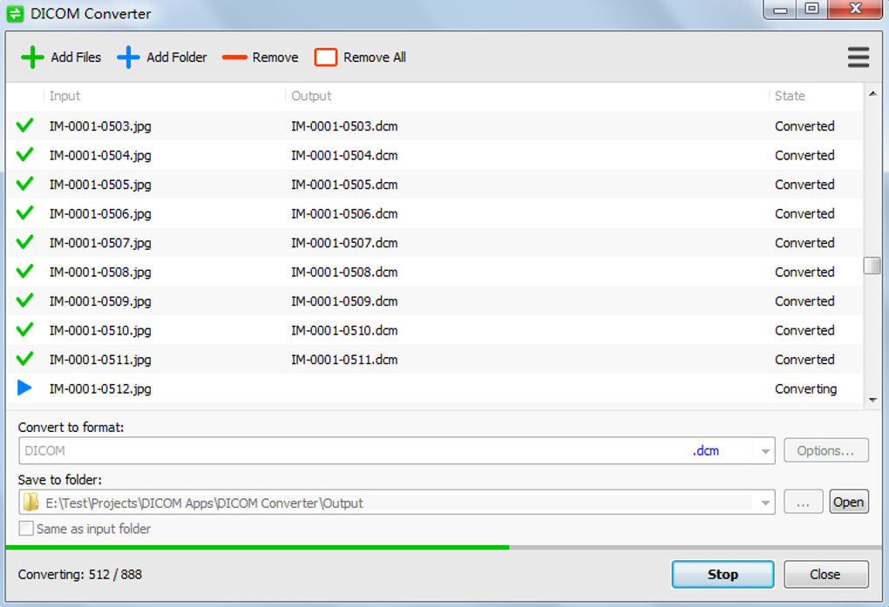The width and height of the screenshot is (889, 607).
Task: Click the scroll down arrow of file list
Action: [872, 400]
